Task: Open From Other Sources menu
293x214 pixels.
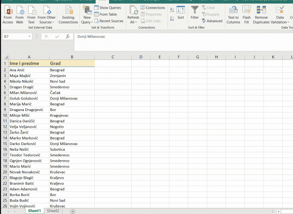Action: (x=47, y=15)
